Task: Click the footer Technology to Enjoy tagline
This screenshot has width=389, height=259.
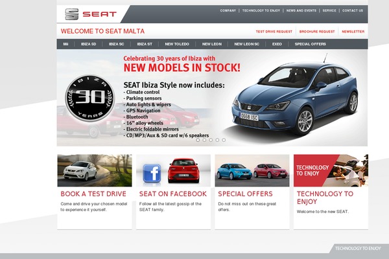Action: 358,249
